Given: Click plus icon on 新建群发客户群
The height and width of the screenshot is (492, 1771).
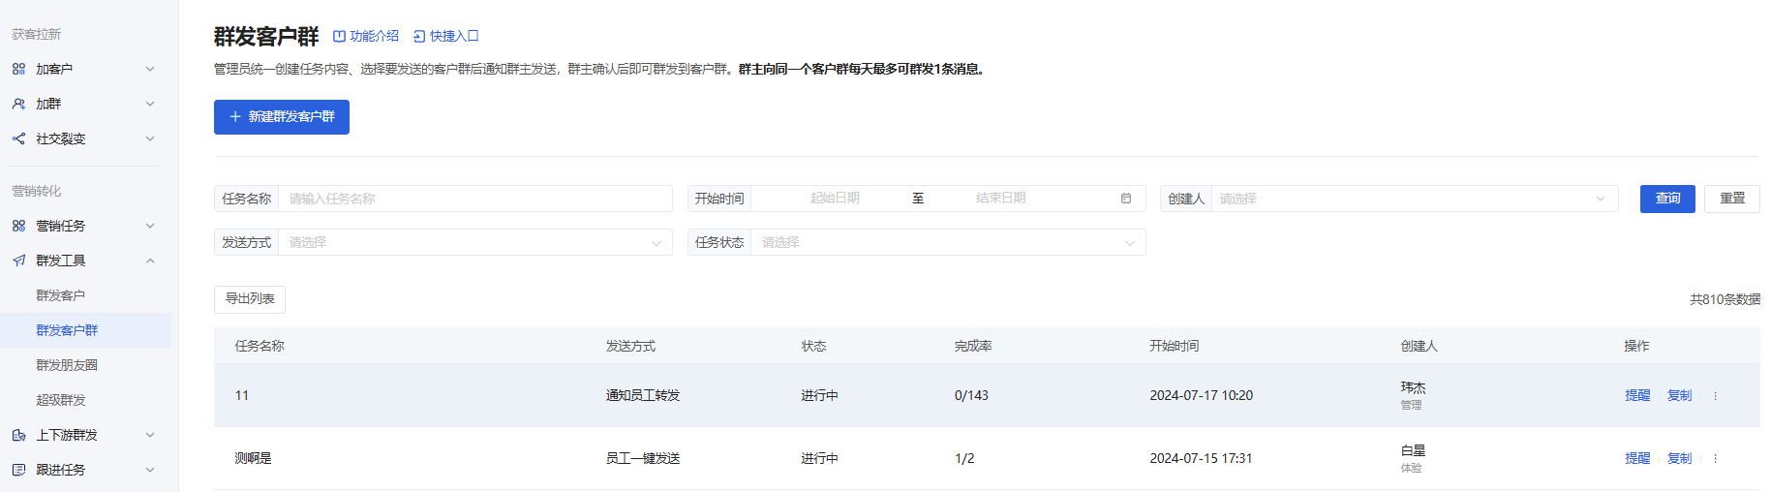Looking at the screenshot, I should [x=235, y=116].
